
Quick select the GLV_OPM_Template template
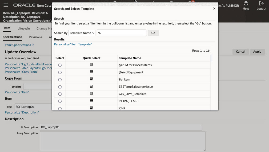pos(91,93)
